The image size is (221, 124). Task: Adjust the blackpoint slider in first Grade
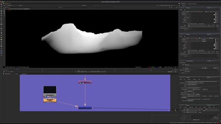coord(202,13)
